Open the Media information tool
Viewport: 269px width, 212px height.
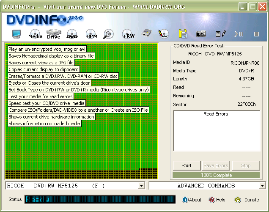36,34
